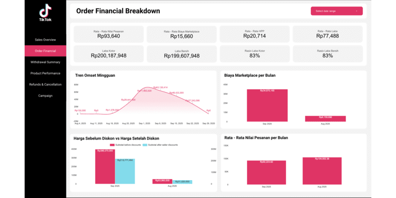This screenshot has width=396, height=198.
Task: Click the Sep 2025 bar in Biaya Marketplace chart
Action: coord(267,105)
